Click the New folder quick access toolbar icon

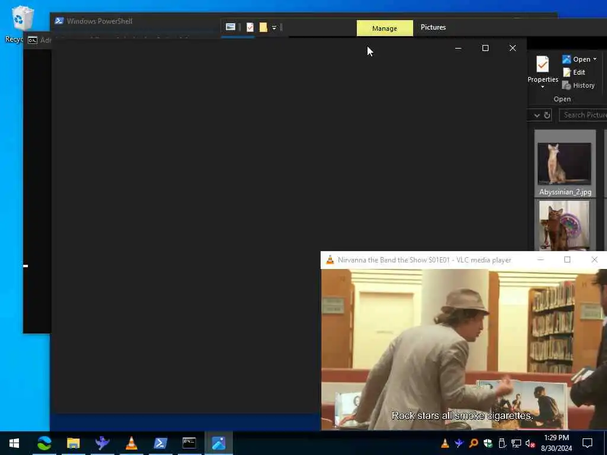(263, 27)
